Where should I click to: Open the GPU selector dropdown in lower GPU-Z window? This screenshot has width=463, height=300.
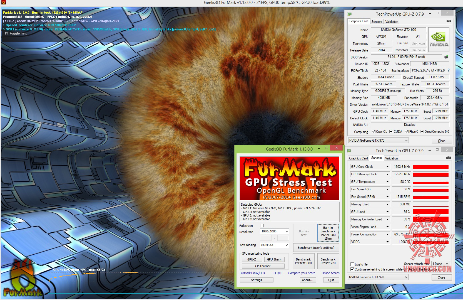(378, 277)
